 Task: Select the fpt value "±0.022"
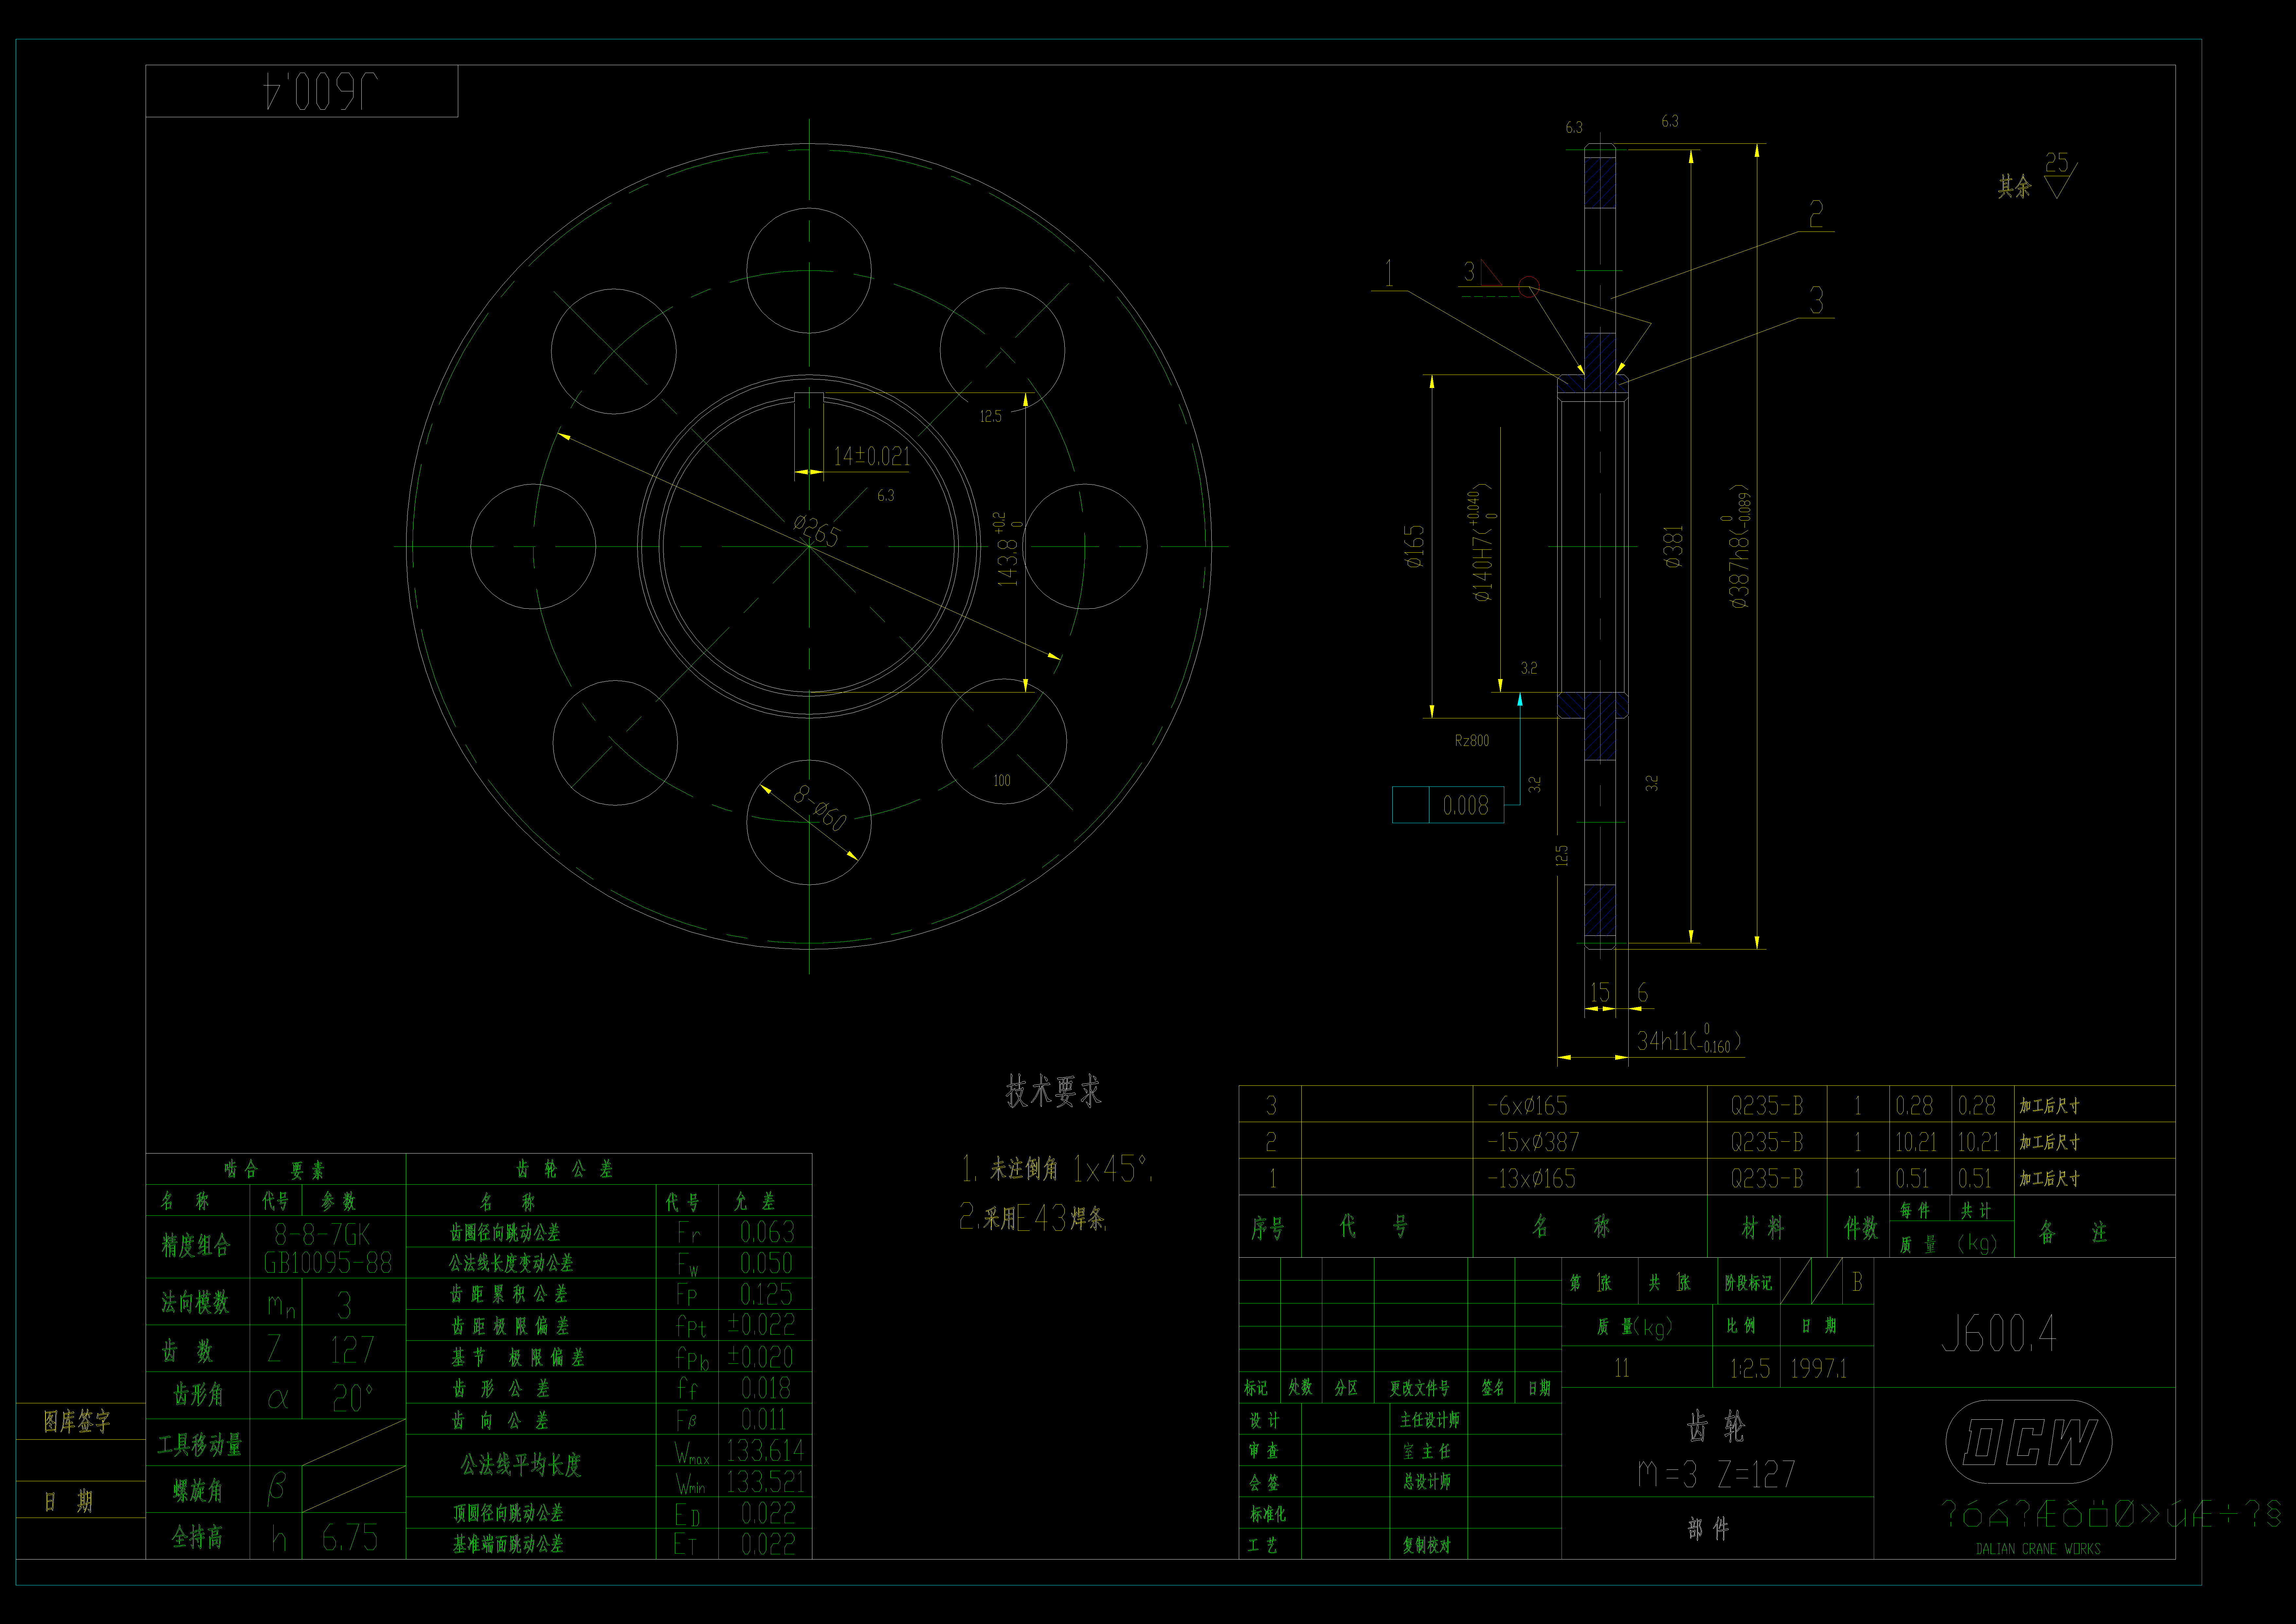(761, 1325)
